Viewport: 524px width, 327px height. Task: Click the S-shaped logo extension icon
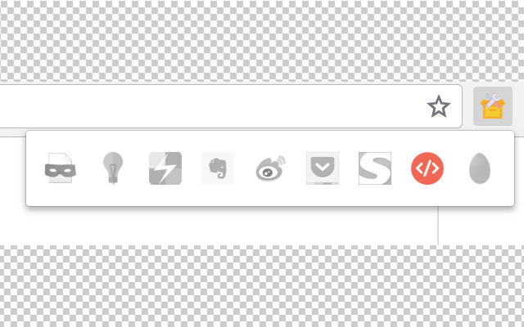point(375,168)
